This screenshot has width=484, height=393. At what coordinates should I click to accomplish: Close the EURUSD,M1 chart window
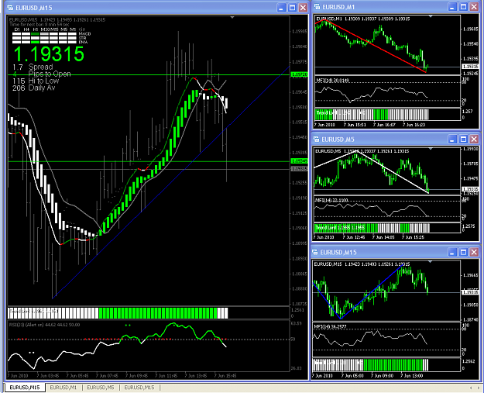[475, 7]
